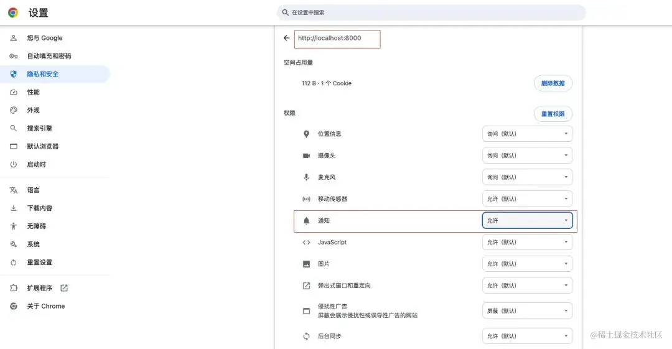Expand the 摄像头 permission dropdown
The width and height of the screenshot is (672, 349).
click(527, 155)
